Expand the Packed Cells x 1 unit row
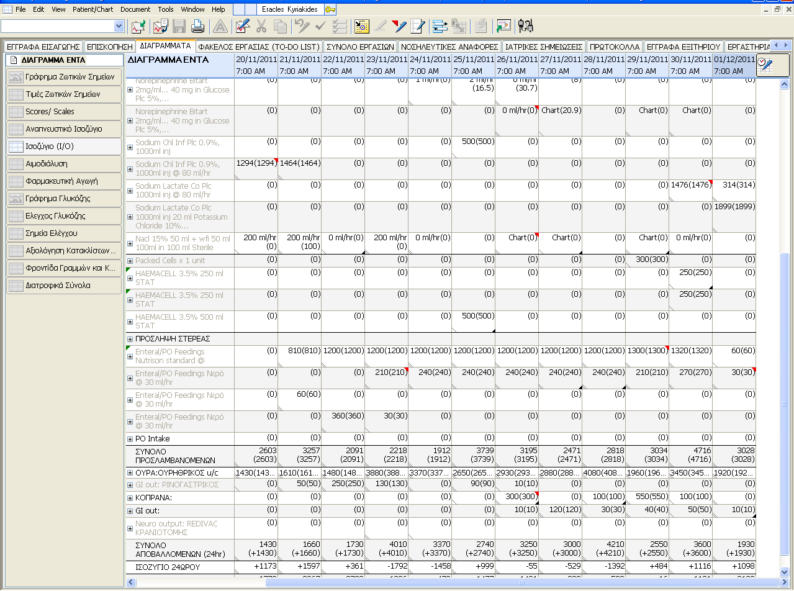The image size is (794, 591). pos(130,261)
